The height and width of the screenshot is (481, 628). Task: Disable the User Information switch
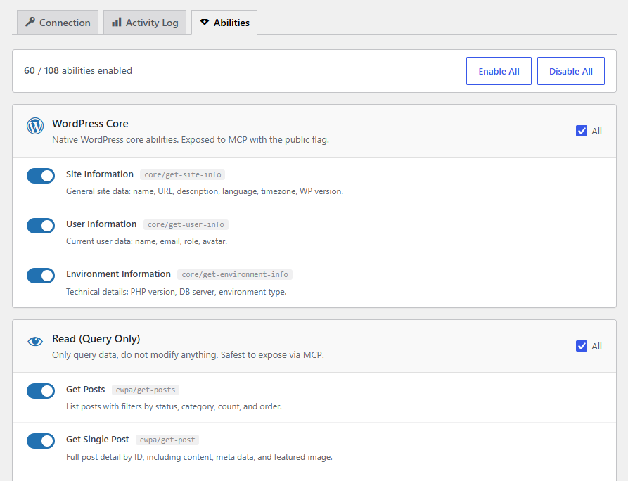pos(41,226)
